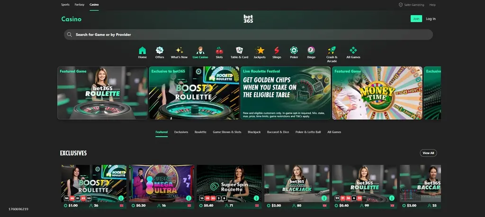The width and height of the screenshot is (485, 217).
Task: Switch to the Fantasy tab
Action: pyautogui.click(x=80, y=5)
